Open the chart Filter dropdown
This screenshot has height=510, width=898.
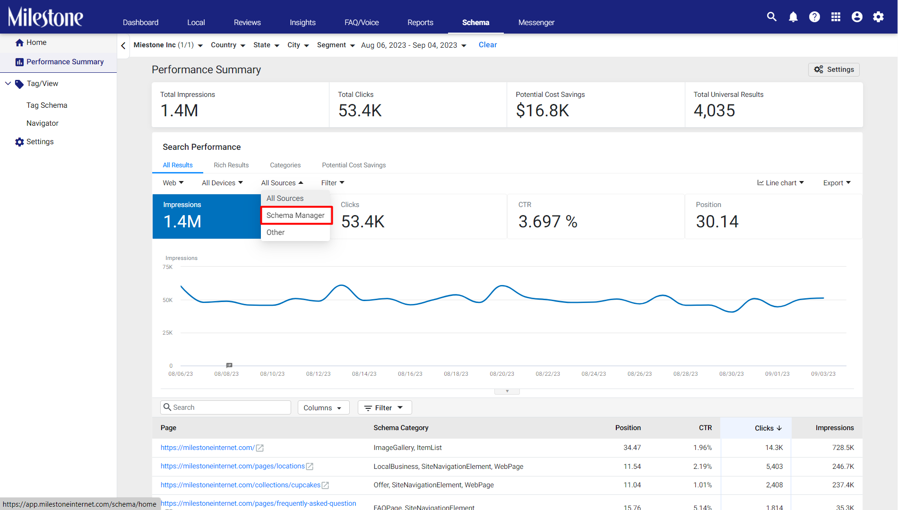point(333,183)
